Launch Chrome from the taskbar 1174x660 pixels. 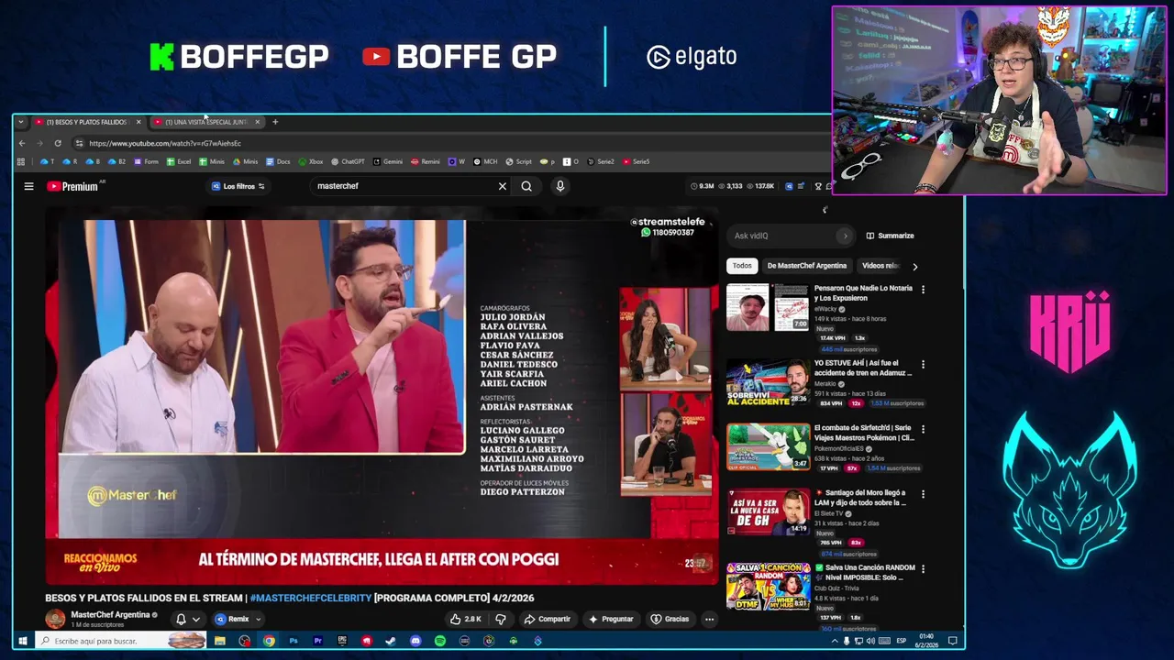coord(269,641)
